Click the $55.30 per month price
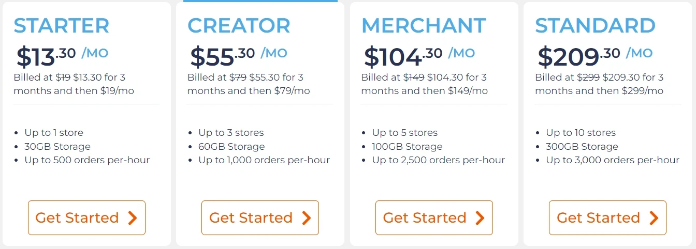 [x=238, y=56]
